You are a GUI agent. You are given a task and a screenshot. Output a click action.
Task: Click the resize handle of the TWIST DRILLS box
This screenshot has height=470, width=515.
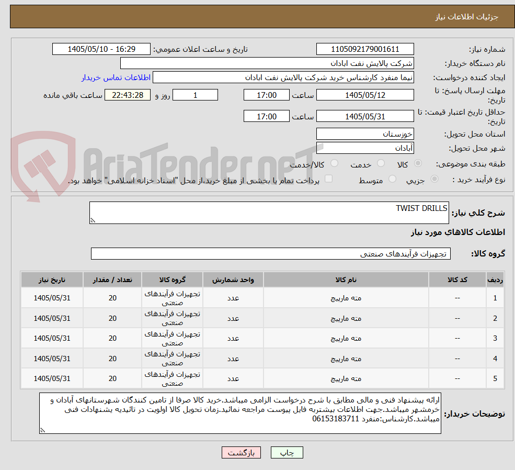(x=93, y=220)
